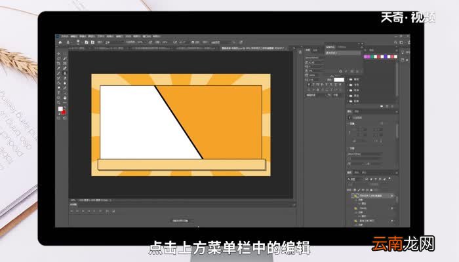The image size is (459, 262).
Task: Toggle Quick Mask mode below color swatches
Action: [59, 118]
